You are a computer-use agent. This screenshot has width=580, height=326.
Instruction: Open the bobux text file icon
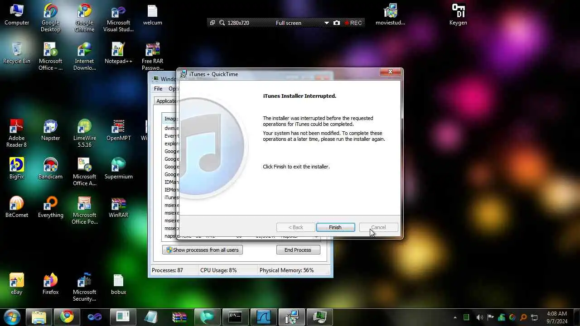tap(118, 284)
